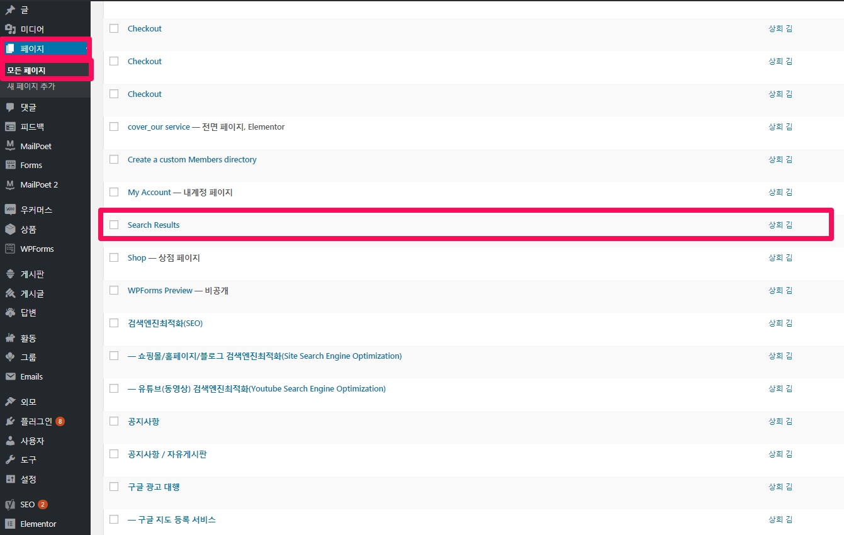The image size is (844, 535).
Task: Toggle checkbox for WPForms Preview page
Action: click(x=114, y=290)
